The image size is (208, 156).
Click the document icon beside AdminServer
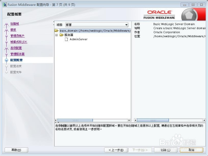tap(67, 39)
